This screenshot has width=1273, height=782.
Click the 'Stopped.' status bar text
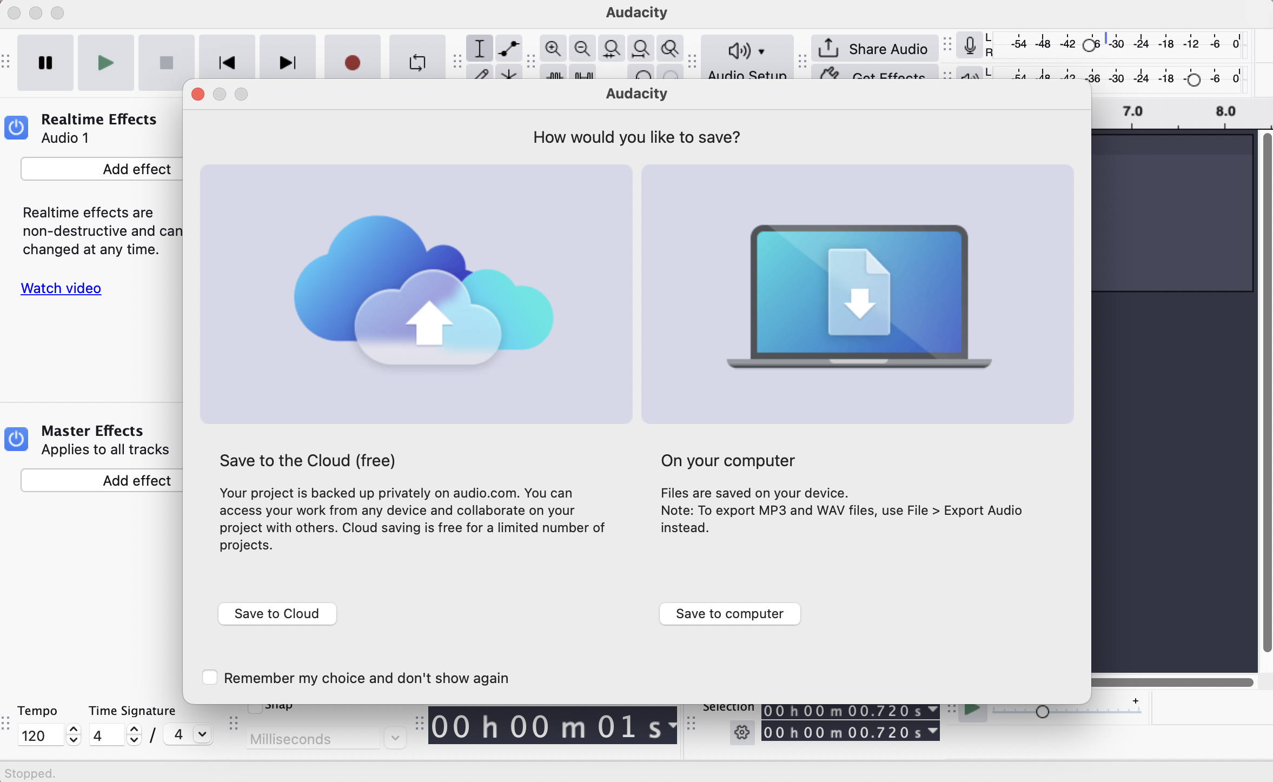tap(30, 773)
